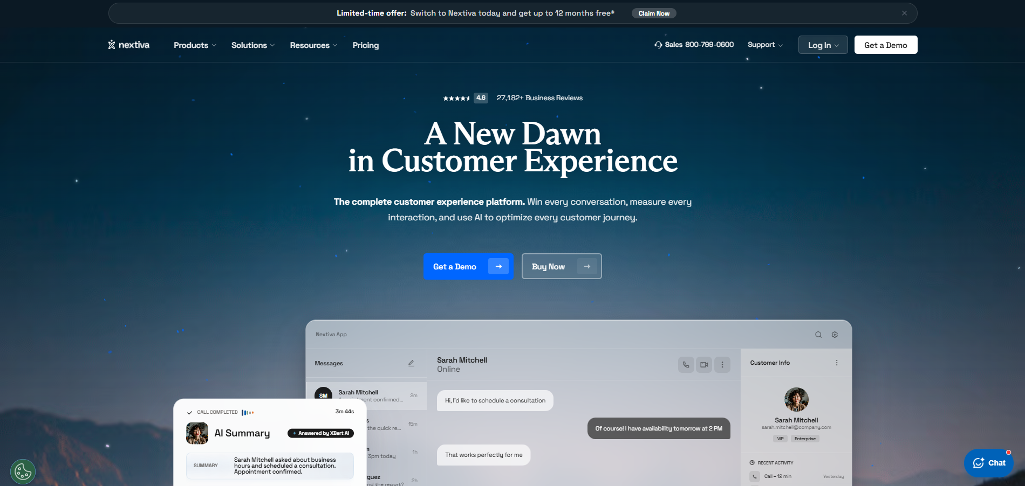
Task: Click the AI Summary heading
Action: [242, 433]
